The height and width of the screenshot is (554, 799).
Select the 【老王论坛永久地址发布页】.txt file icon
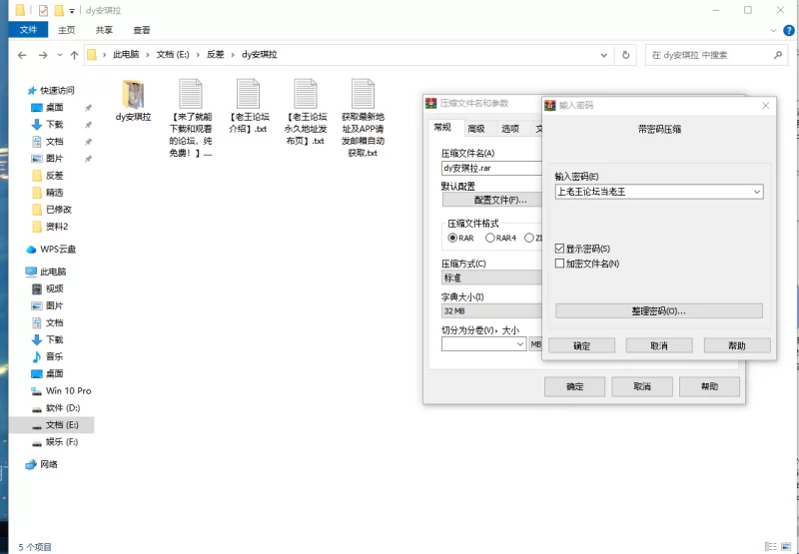[x=306, y=94]
